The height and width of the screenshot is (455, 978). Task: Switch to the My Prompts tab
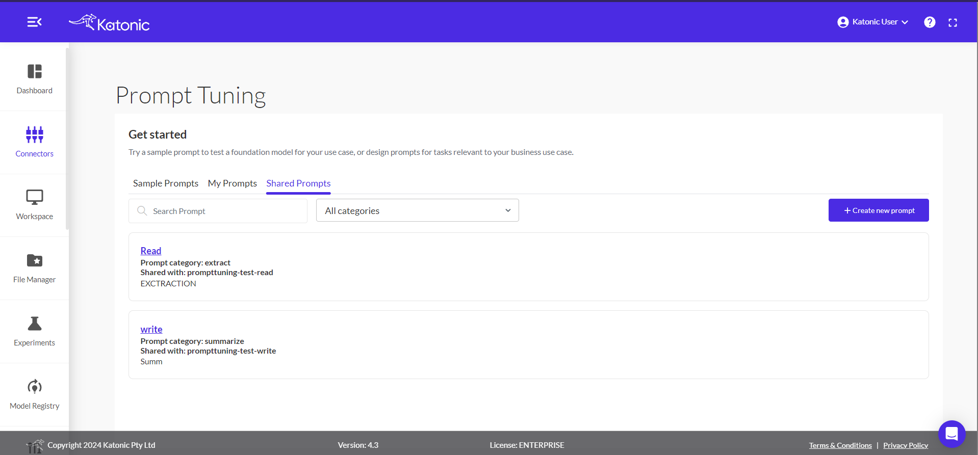(233, 183)
